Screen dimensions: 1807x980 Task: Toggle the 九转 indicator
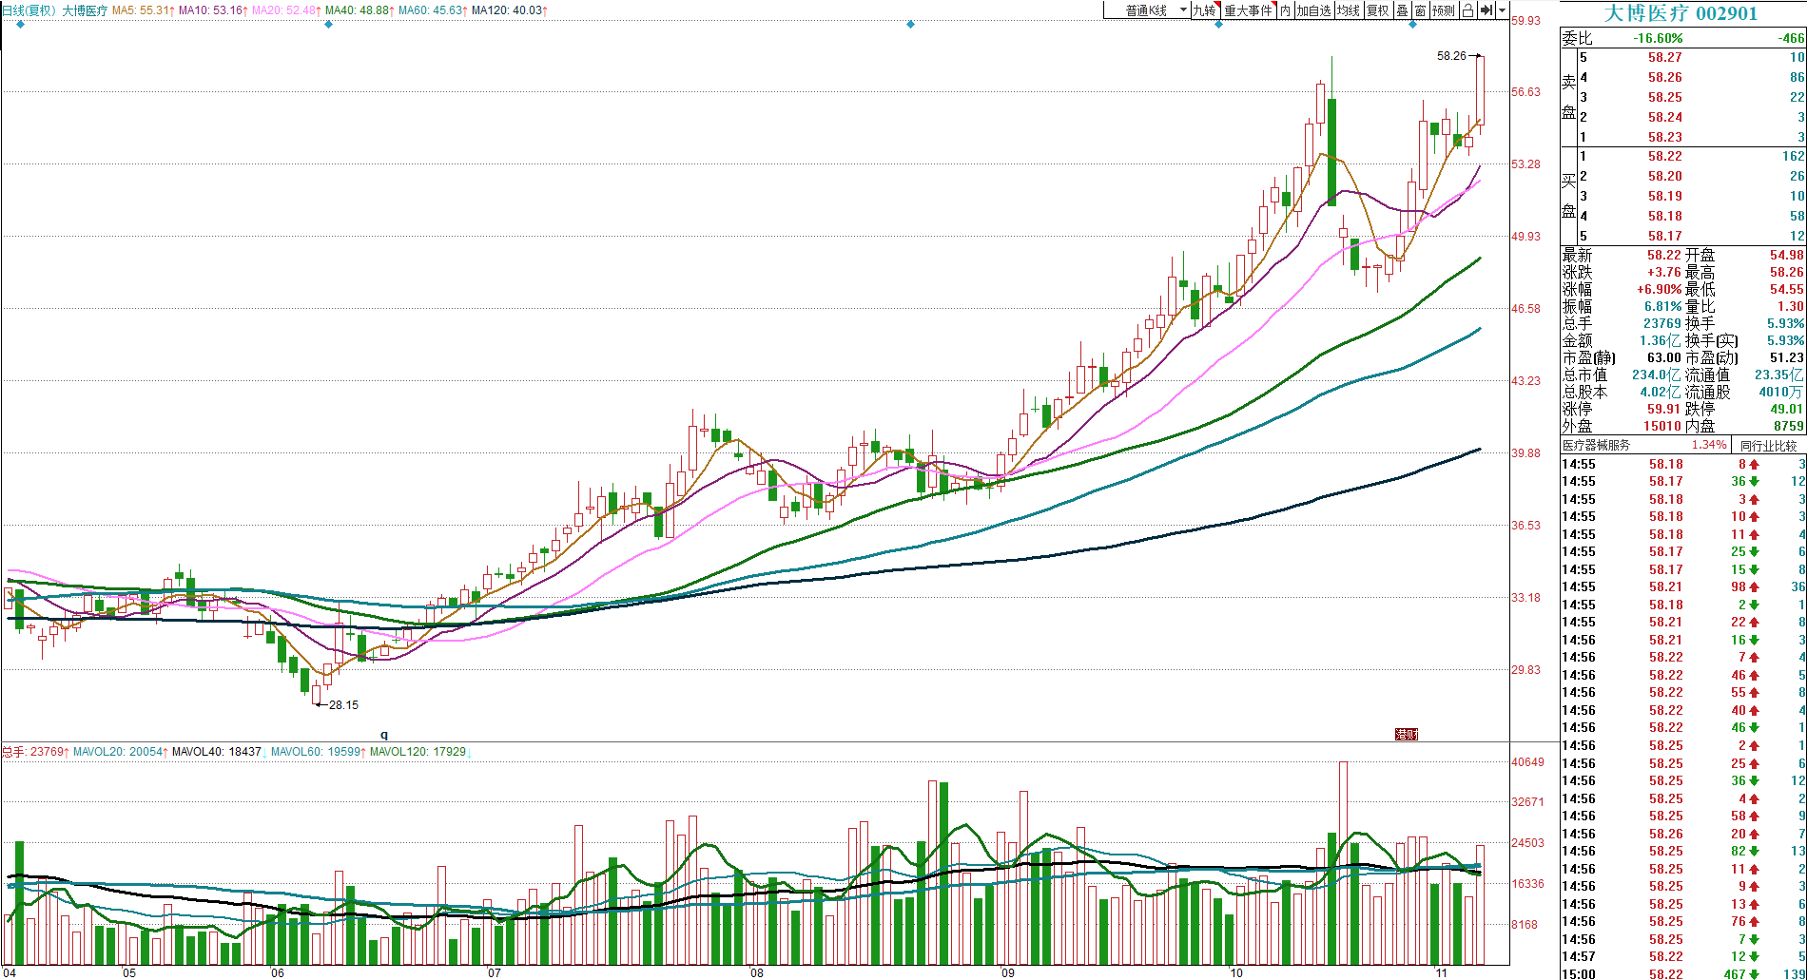1204,10
